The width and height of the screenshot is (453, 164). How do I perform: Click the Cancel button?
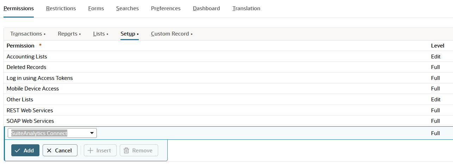[x=60, y=150]
